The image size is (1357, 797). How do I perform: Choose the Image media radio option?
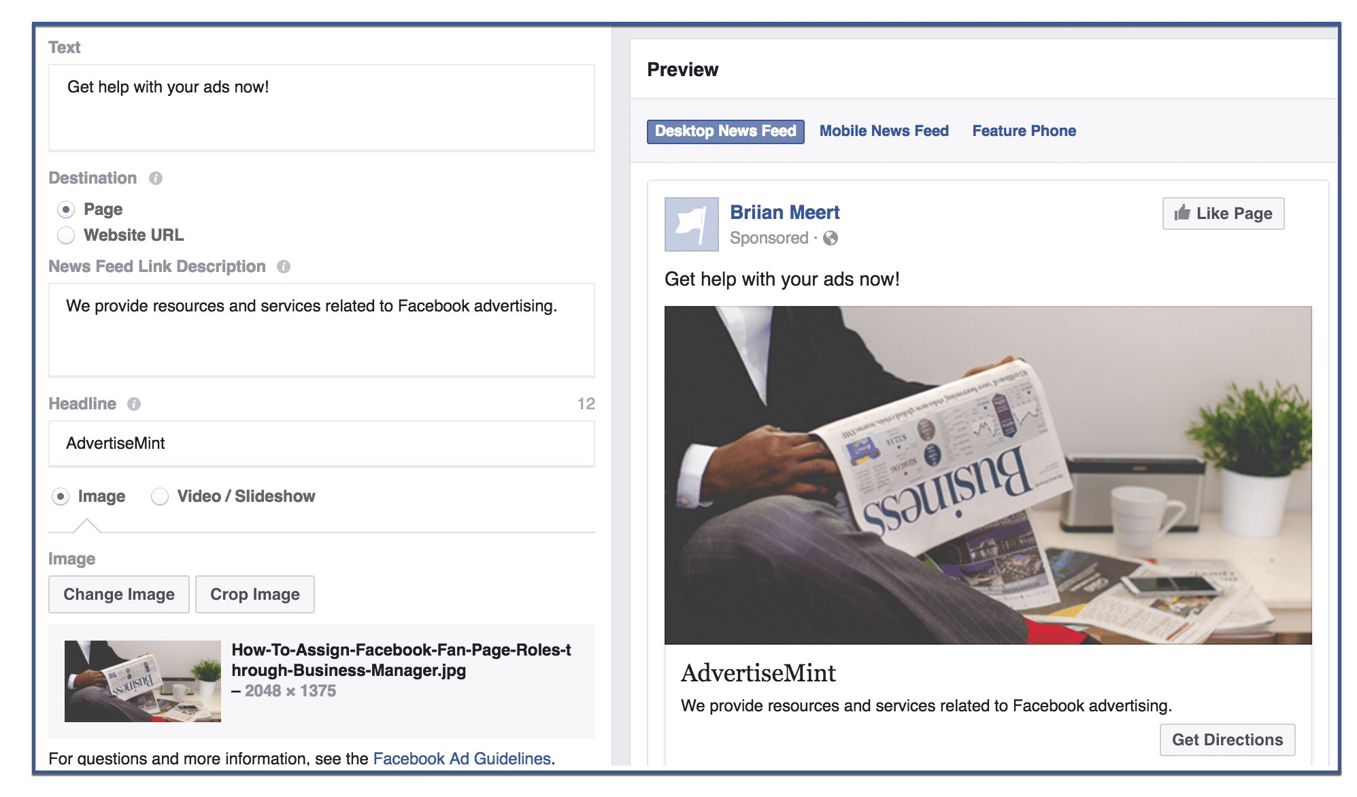tap(61, 496)
